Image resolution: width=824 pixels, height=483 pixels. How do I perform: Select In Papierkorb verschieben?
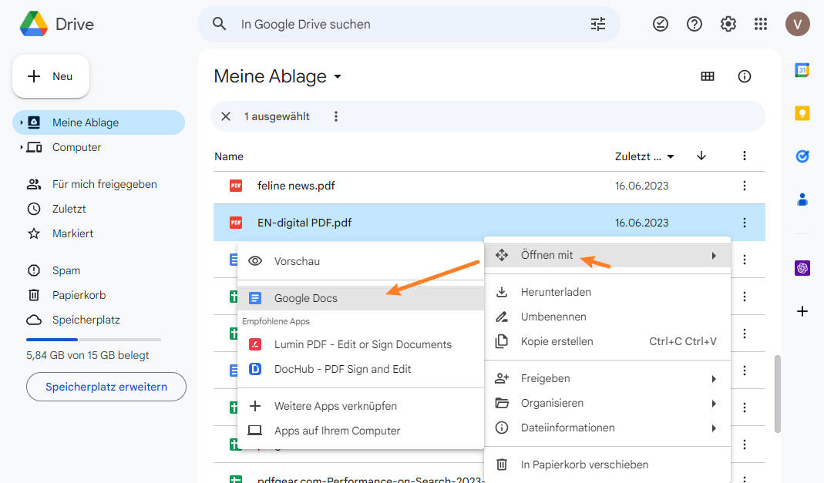[607, 465]
